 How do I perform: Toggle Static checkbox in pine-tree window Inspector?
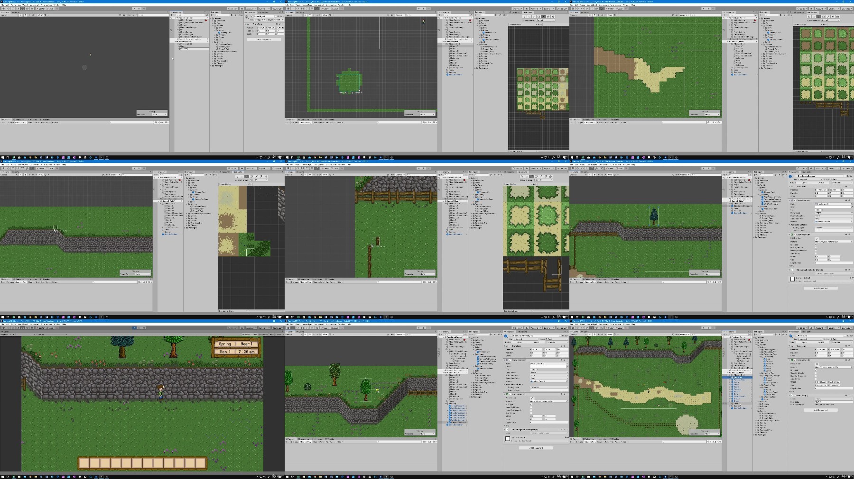(x=845, y=176)
